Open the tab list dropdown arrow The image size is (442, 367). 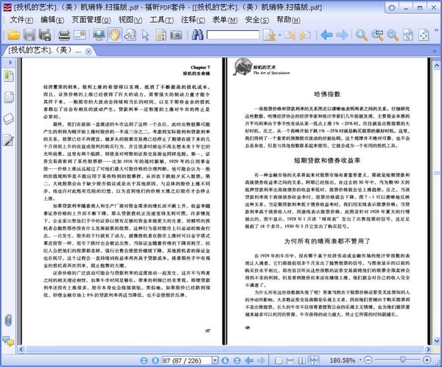[436, 51]
